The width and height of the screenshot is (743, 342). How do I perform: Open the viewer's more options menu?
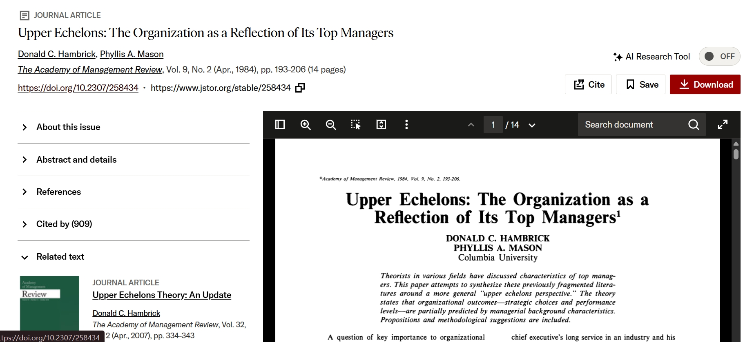pos(406,125)
